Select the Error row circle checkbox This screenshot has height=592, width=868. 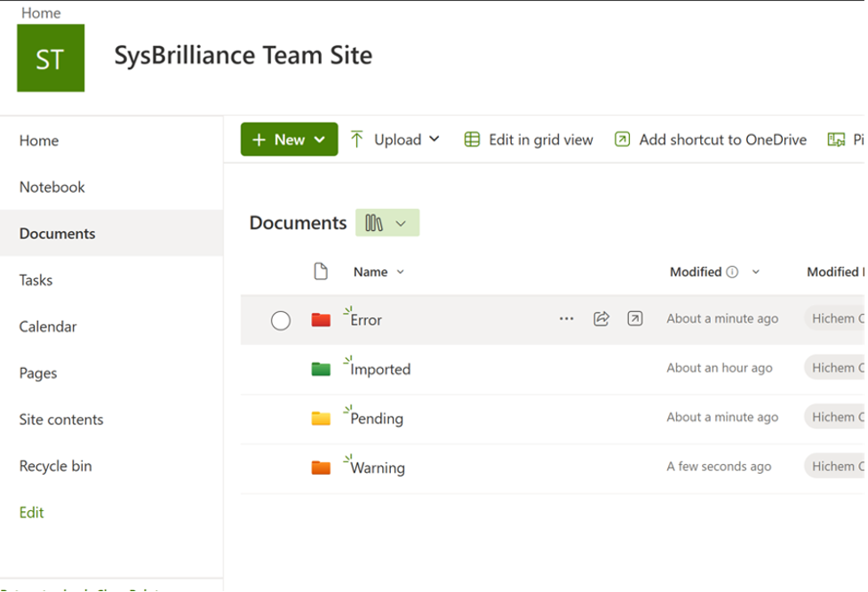[x=281, y=320]
